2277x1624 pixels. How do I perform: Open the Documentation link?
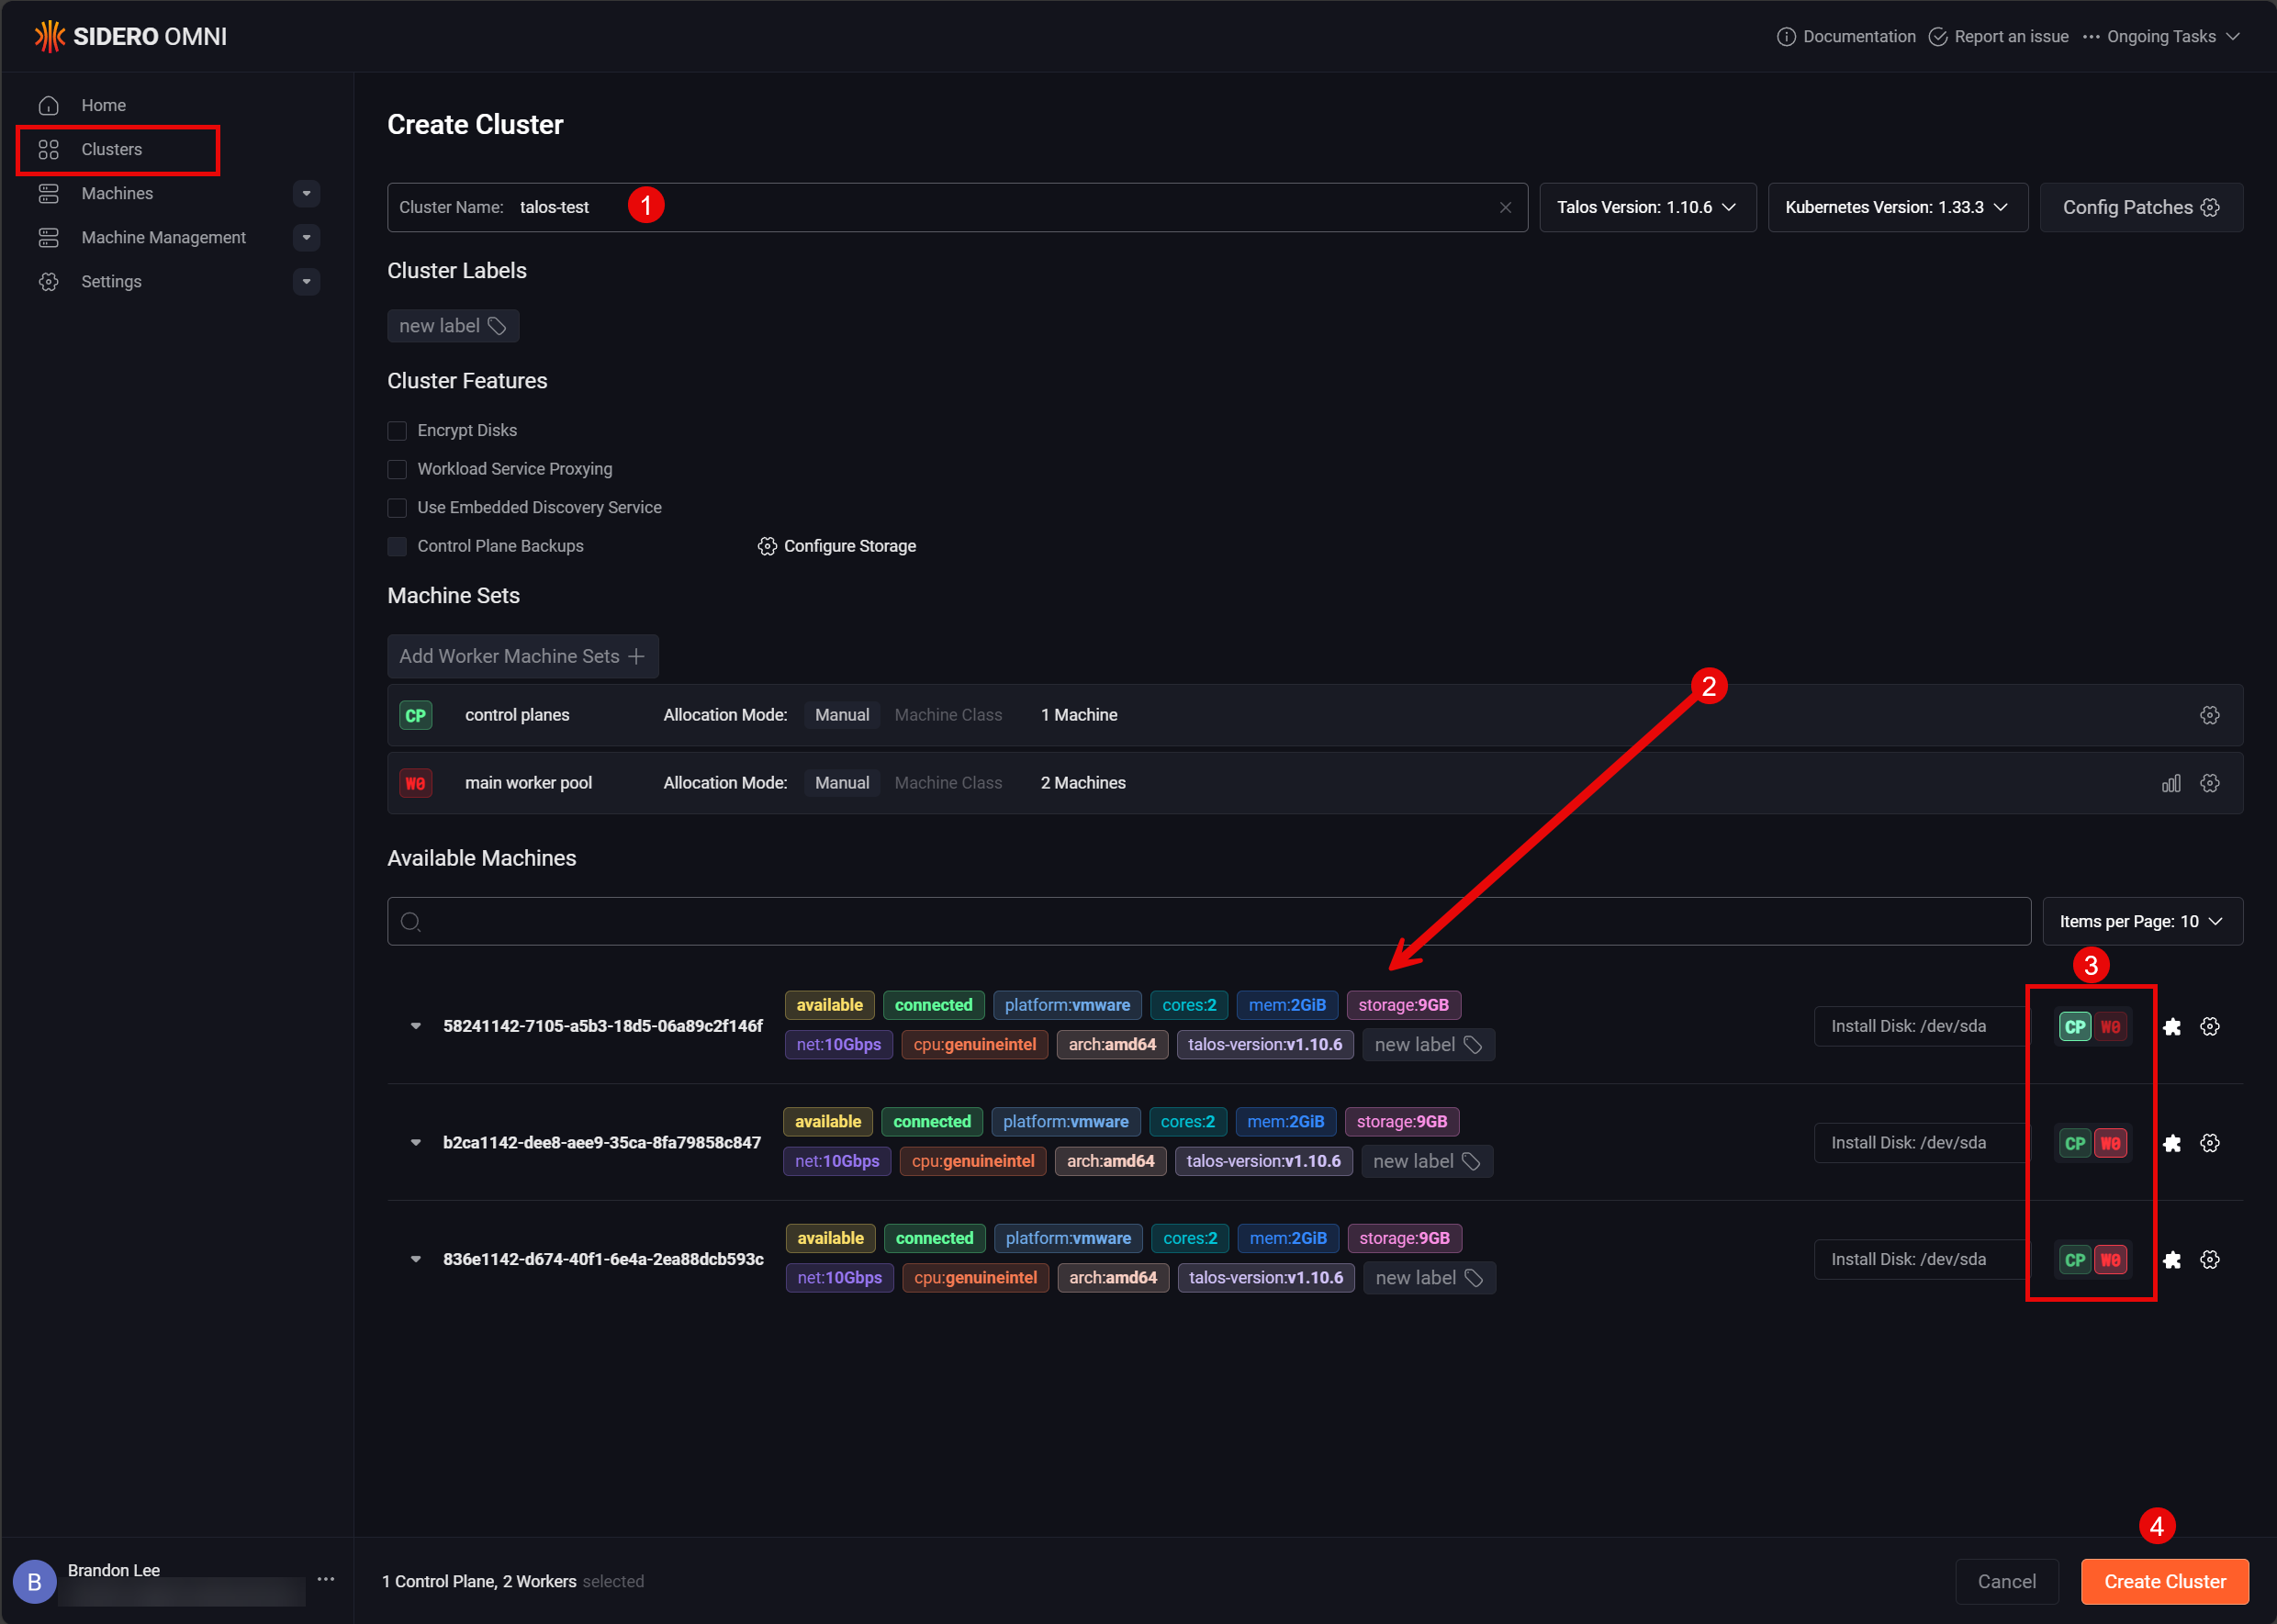(1846, 36)
